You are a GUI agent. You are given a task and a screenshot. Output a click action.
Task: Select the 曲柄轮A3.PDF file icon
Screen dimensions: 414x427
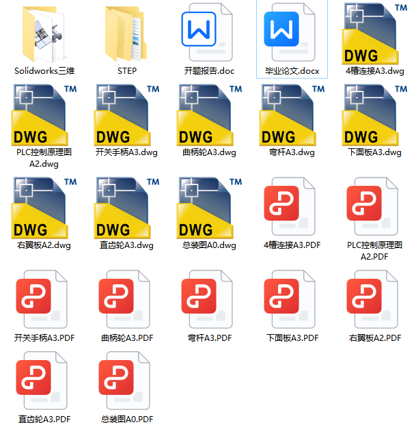(x=124, y=299)
